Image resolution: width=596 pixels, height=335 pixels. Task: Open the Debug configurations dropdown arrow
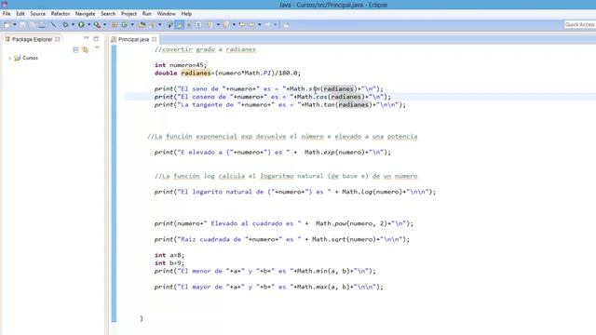click(x=73, y=25)
